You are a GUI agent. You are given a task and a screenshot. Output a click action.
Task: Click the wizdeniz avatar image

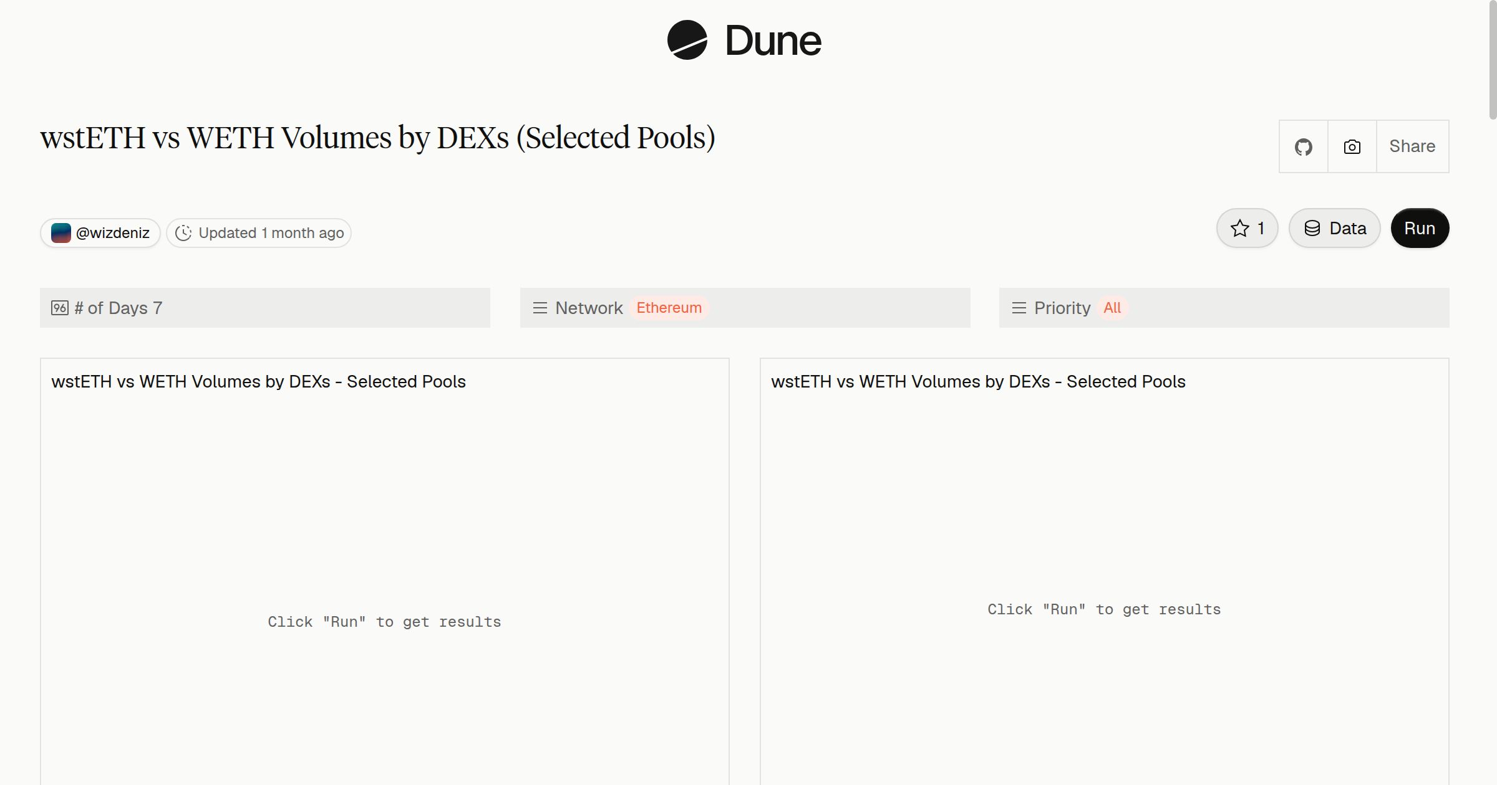click(61, 233)
